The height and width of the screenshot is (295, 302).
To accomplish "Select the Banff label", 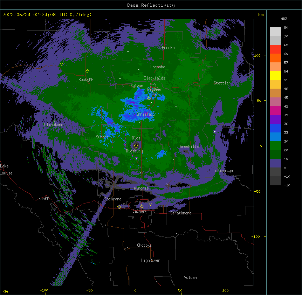I will [x=43, y=199].
